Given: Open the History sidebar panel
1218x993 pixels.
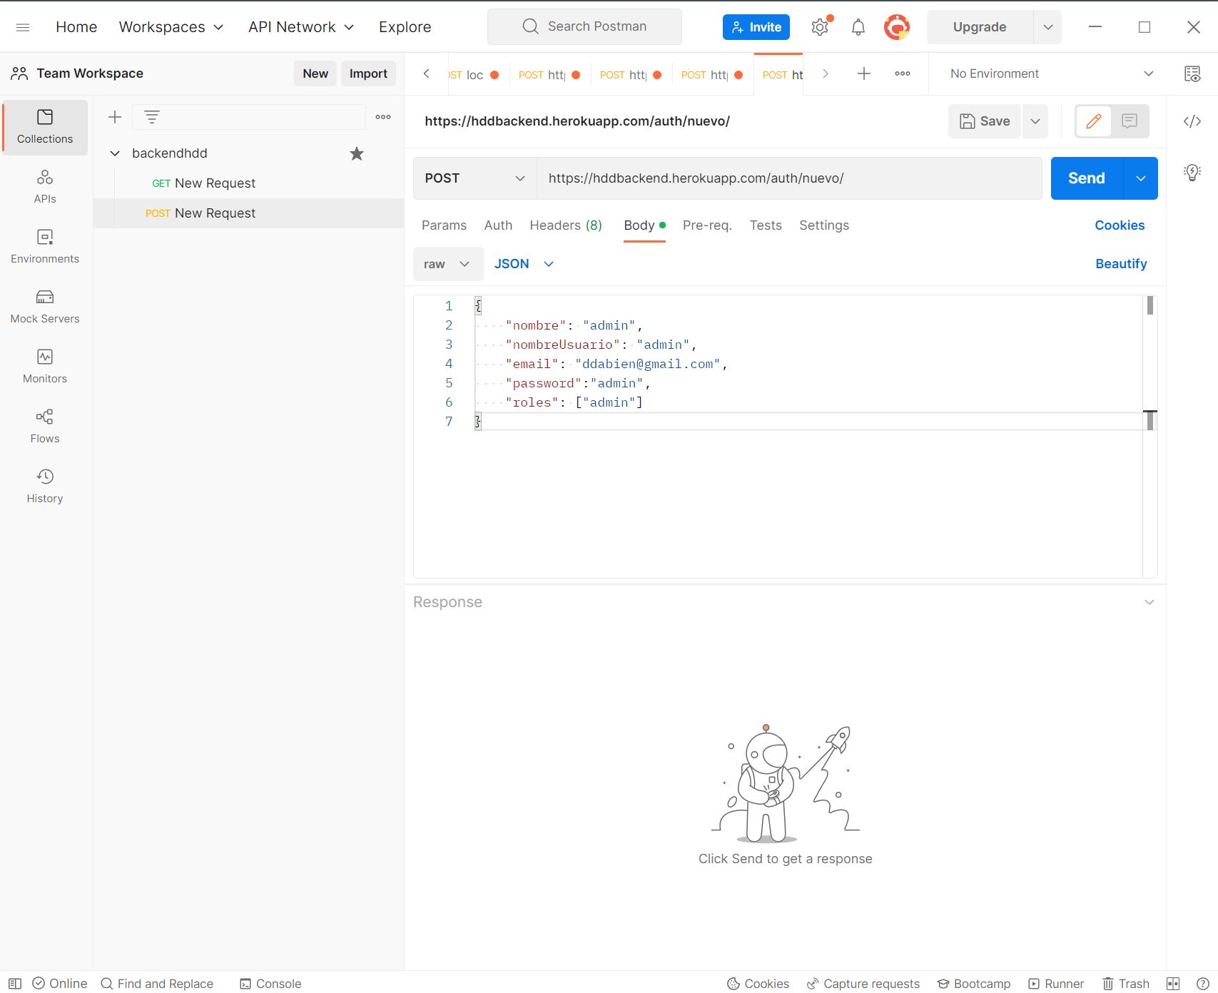Looking at the screenshot, I should (x=45, y=487).
